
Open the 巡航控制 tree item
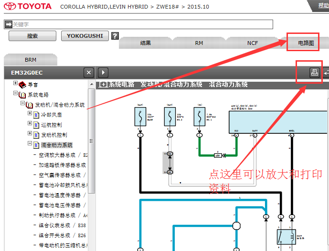coord(52,125)
